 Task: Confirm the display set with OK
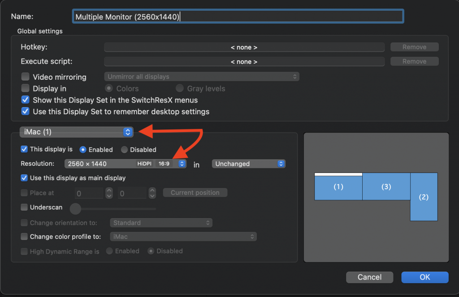click(425, 277)
